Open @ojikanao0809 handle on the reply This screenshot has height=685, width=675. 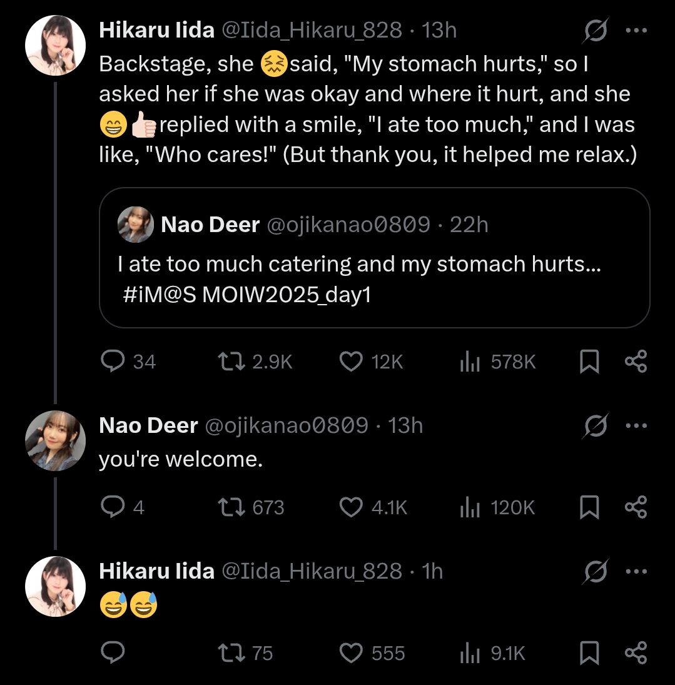point(287,426)
